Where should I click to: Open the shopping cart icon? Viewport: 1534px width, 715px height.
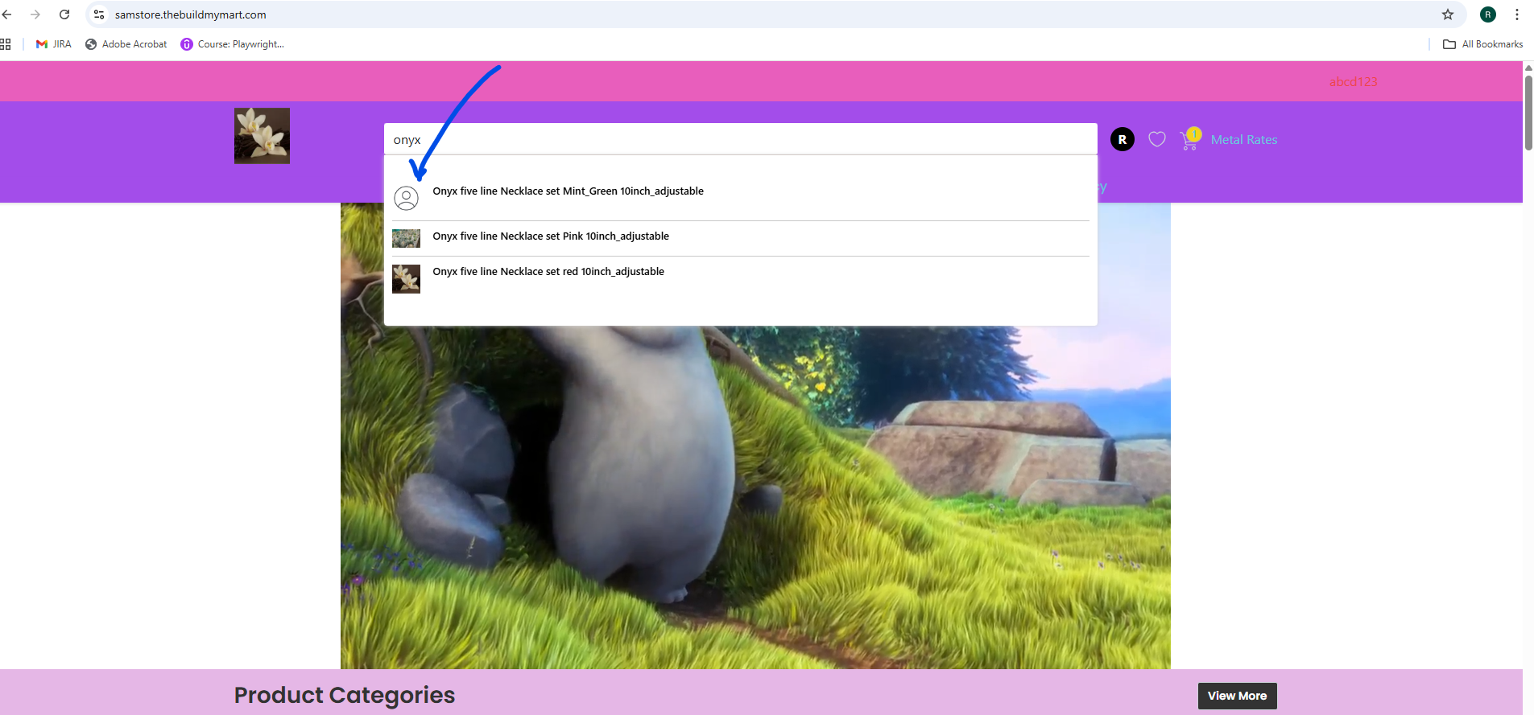[1189, 140]
